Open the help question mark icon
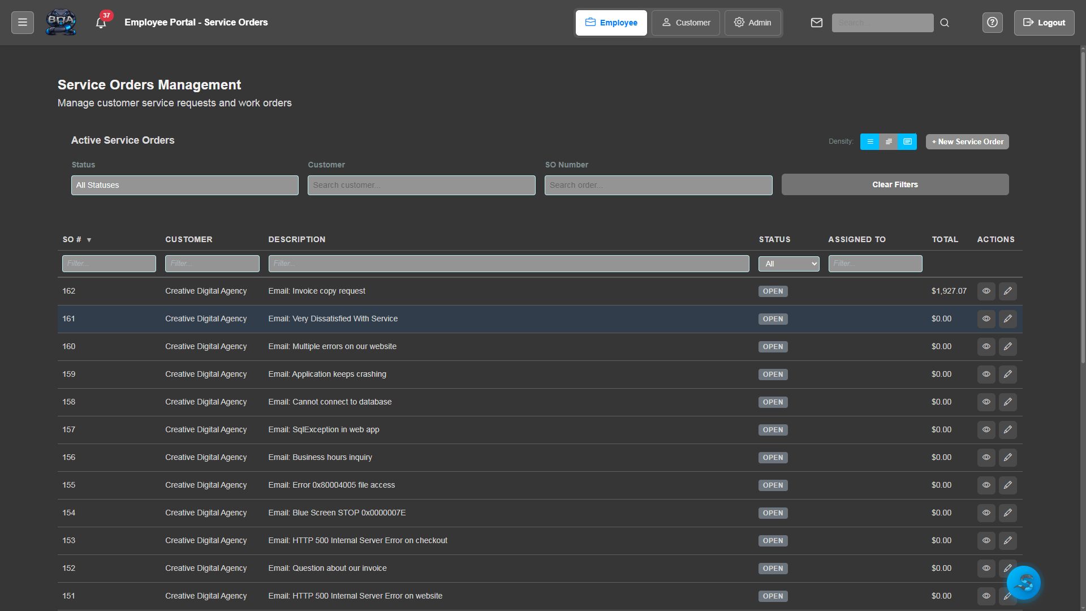This screenshot has height=611, width=1086. 992,23
